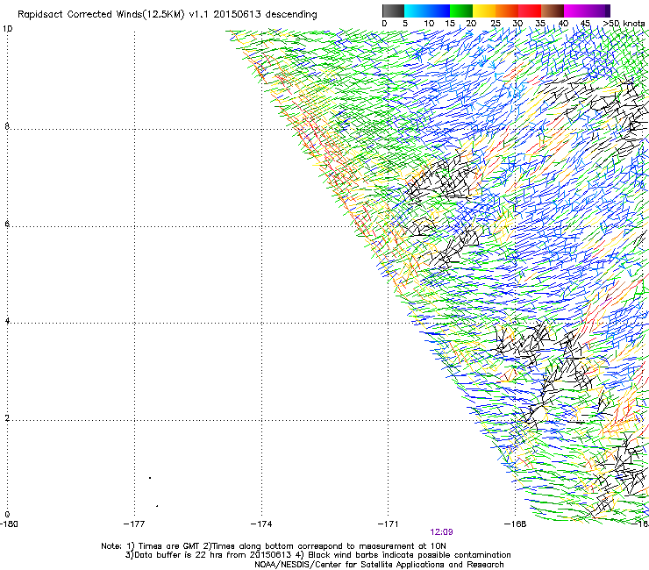Select the green 15-20 knots color band

pyautogui.click(x=461, y=11)
